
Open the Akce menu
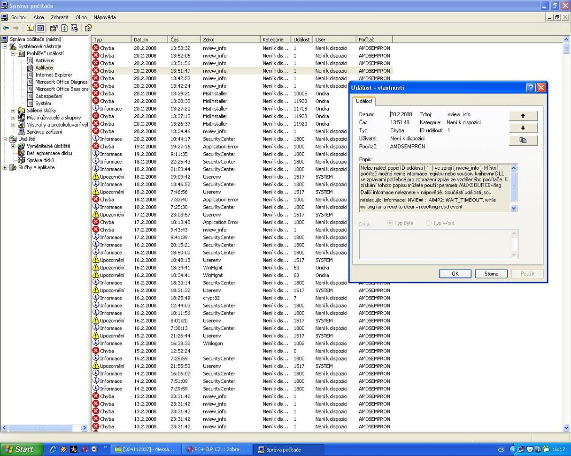click(x=39, y=17)
